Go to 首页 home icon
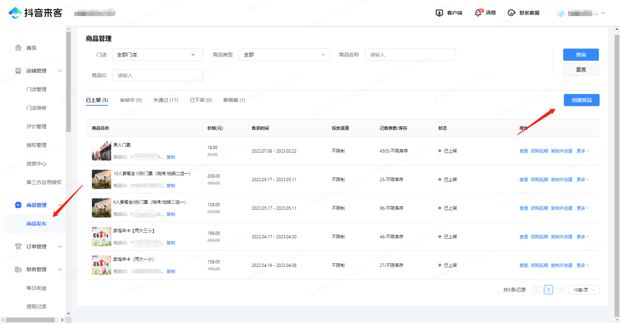The width and height of the screenshot is (620, 323). (x=18, y=48)
